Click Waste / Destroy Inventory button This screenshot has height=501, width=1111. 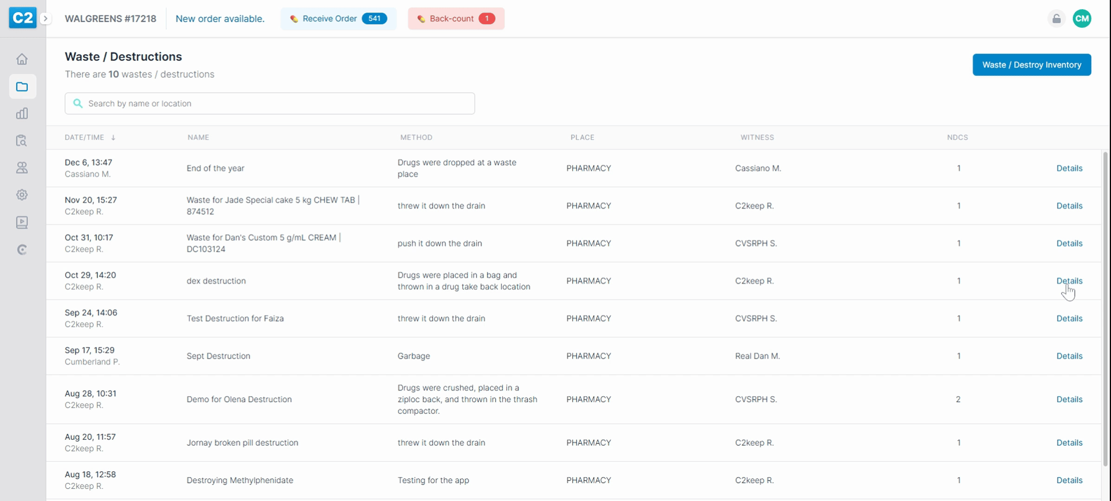(x=1031, y=64)
